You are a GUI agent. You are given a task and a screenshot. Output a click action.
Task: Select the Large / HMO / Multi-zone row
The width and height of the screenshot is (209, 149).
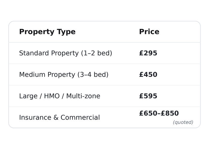pyautogui.click(x=105, y=96)
